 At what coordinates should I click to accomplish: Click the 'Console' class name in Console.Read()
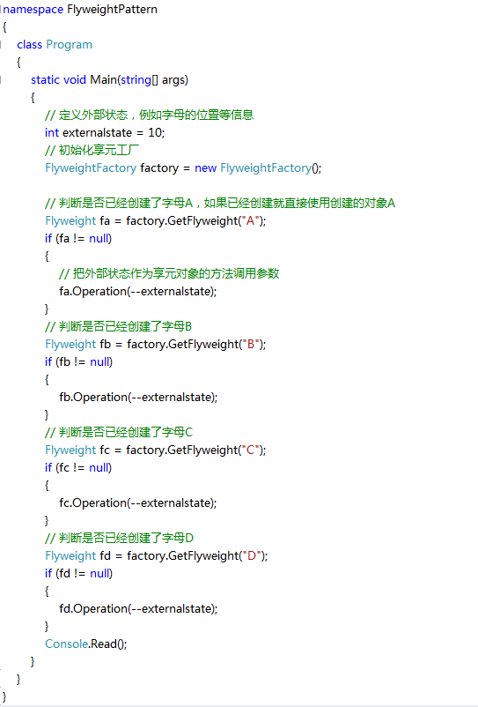tap(67, 644)
